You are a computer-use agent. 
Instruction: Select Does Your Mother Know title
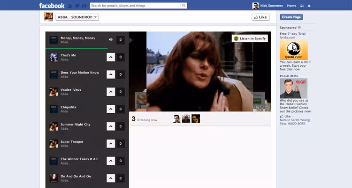click(80, 73)
